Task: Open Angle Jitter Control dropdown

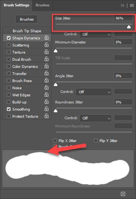Action: 94,92
